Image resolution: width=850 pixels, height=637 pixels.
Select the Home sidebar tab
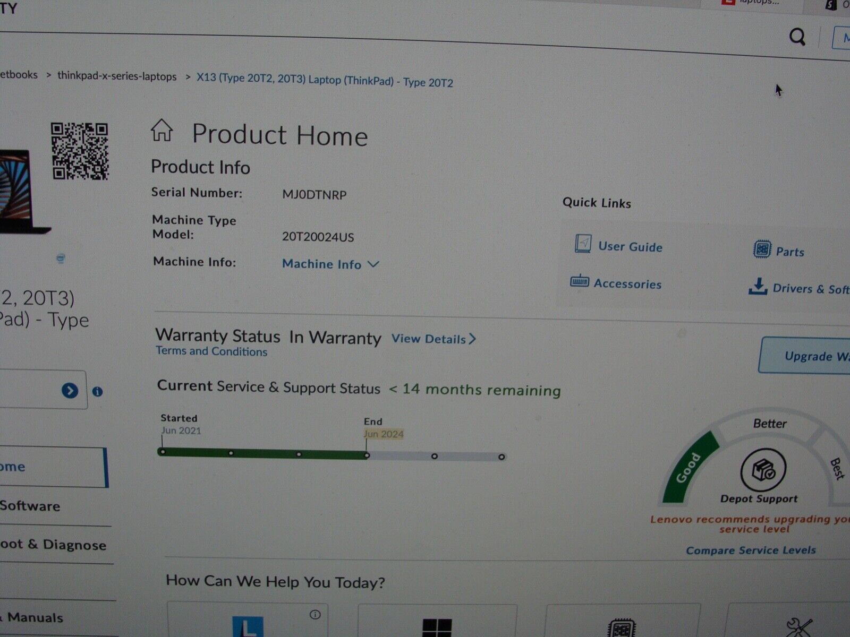(53, 467)
